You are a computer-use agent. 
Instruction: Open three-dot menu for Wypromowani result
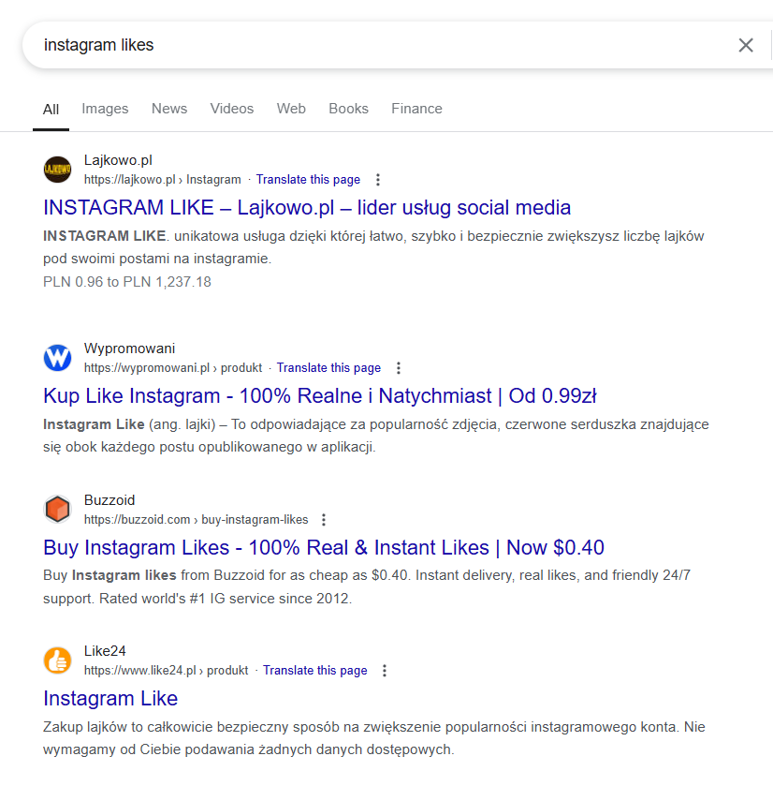click(399, 368)
